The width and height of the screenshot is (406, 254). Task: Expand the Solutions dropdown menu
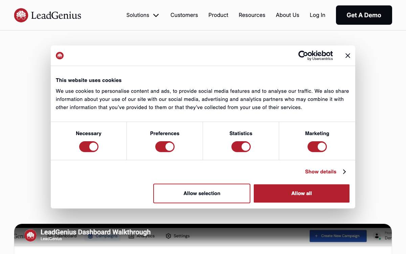(x=142, y=15)
